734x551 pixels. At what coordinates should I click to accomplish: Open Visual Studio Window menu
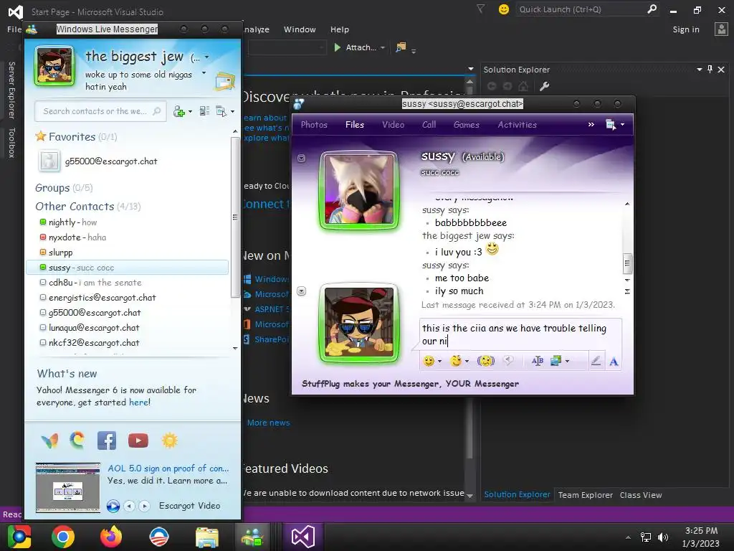[300, 29]
